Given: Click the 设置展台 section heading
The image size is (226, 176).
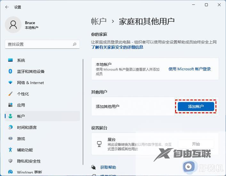Looking at the screenshot, I should click(x=99, y=128).
